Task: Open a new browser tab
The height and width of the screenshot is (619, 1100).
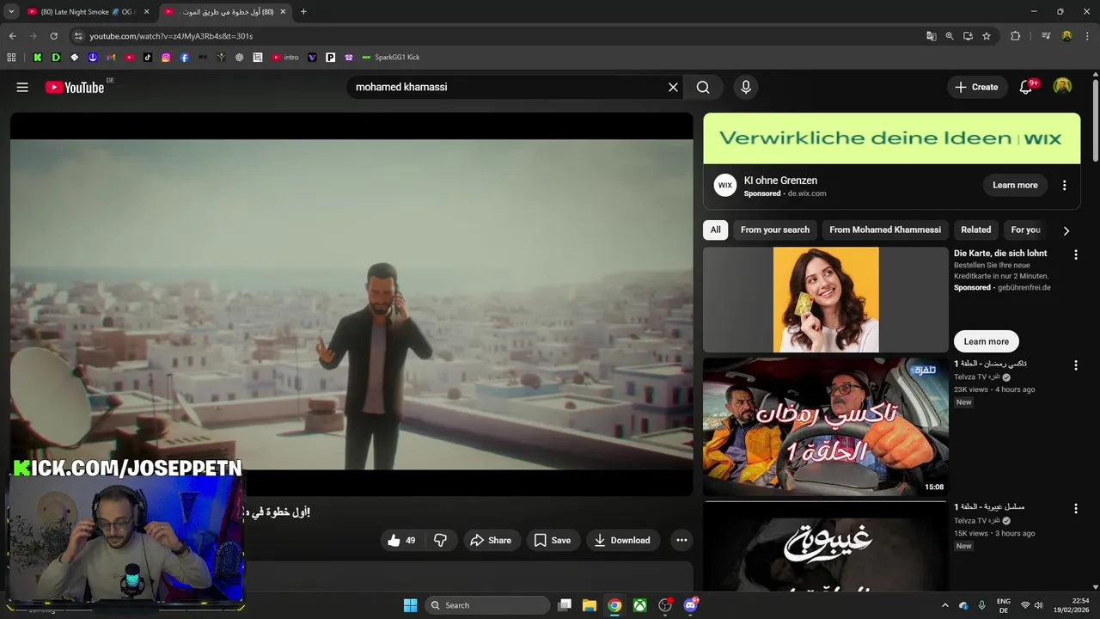Action: [x=303, y=12]
